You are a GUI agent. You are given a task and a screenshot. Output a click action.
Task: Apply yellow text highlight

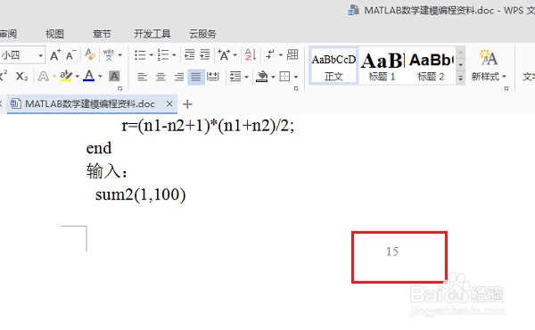66,76
